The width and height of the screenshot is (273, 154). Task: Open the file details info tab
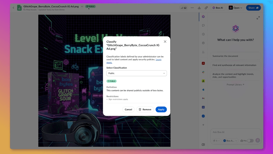(203, 34)
